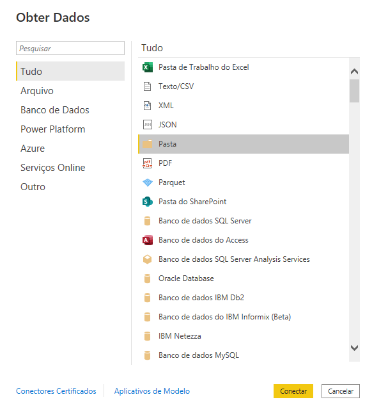Click the Conectar button
This screenshot has height=411, width=365.
(293, 391)
